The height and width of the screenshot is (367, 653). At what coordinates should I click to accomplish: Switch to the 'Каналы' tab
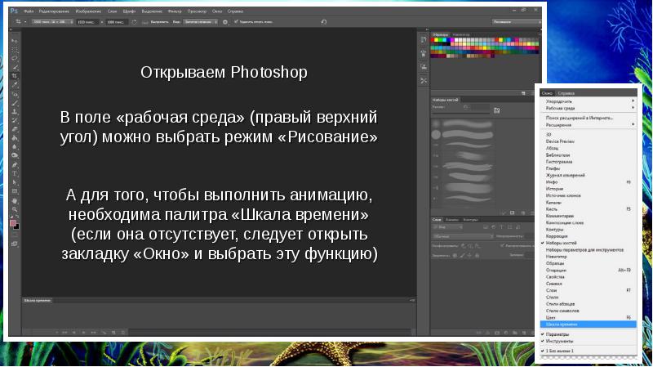[x=452, y=219]
